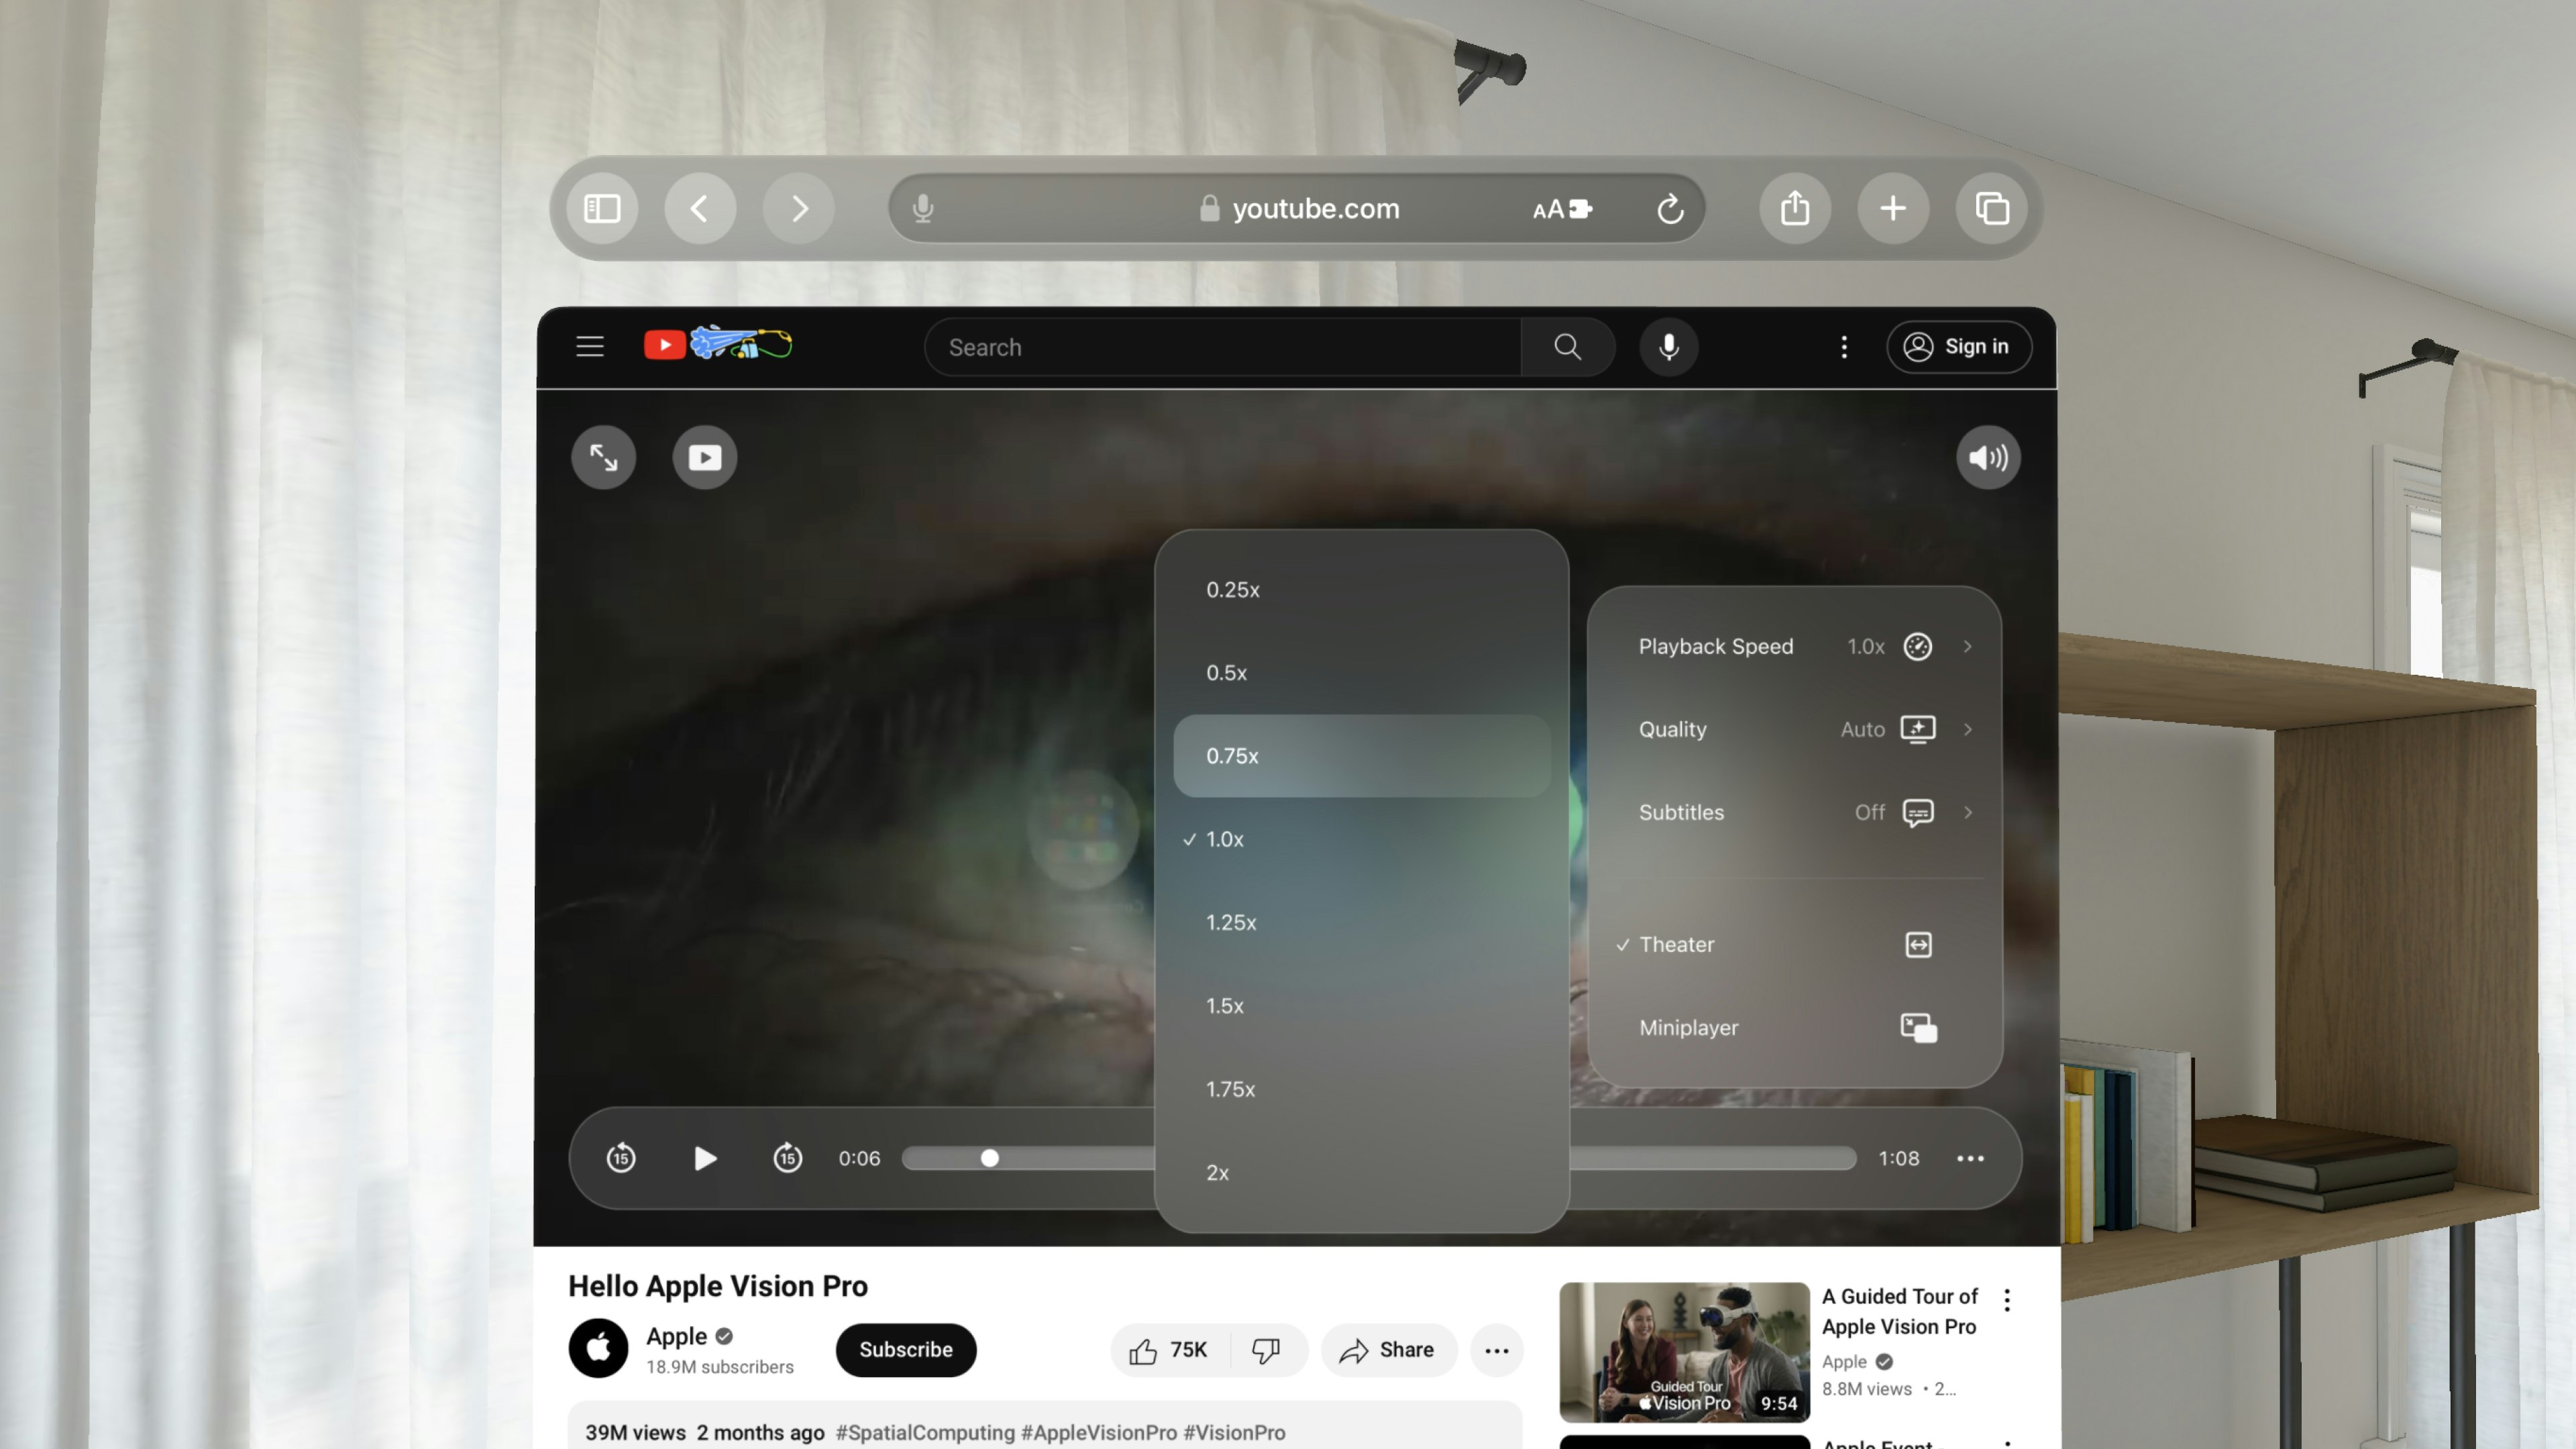Add a new Safari tab
Screen dimensions: 2576x1449
tap(1893, 208)
